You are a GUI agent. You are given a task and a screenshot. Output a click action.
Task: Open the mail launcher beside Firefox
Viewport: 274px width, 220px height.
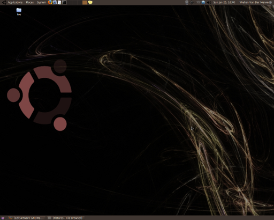click(x=55, y=2)
